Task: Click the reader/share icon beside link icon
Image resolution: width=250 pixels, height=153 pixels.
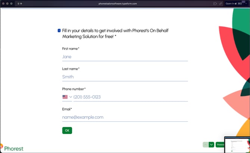Action: pos(215,3)
